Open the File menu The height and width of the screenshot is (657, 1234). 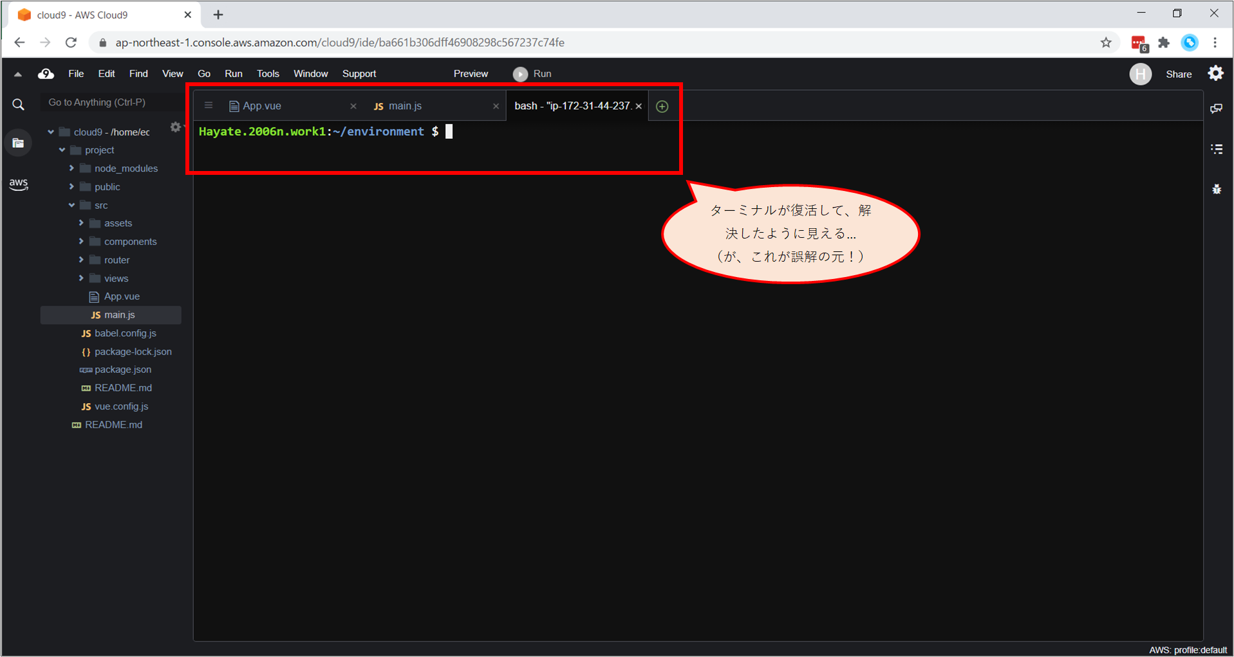pos(76,74)
